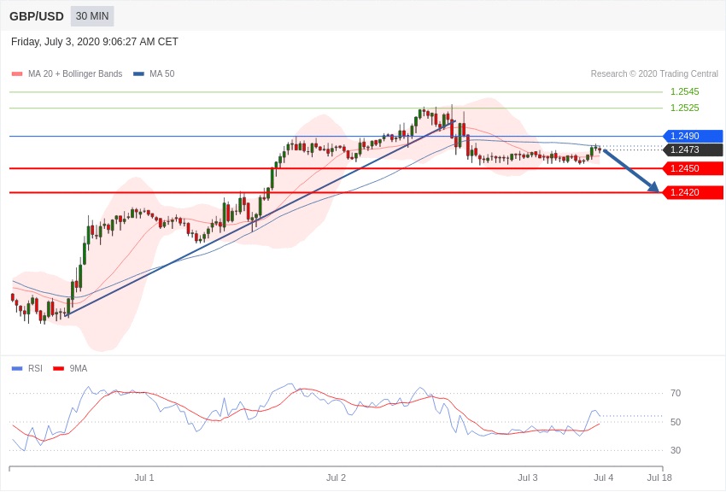The width and height of the screenshot is (726, 492).
Task: Click the GBP/USD symbol title
Action: [37, 16]
